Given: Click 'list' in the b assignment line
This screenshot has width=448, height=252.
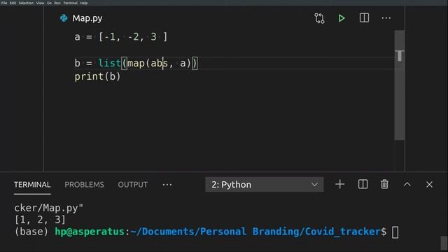Looking at the screenshot, I should [x=109, y=63].
